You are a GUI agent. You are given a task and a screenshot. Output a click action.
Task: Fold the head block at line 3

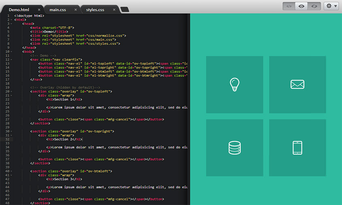point(11,23)
